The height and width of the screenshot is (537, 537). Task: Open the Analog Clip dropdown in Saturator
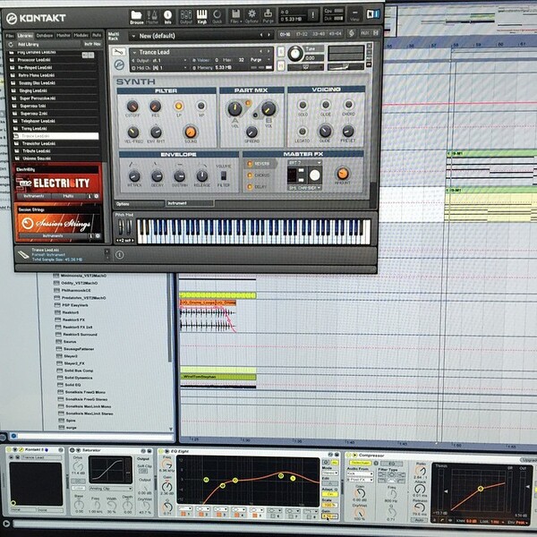[x=111, y=489]
